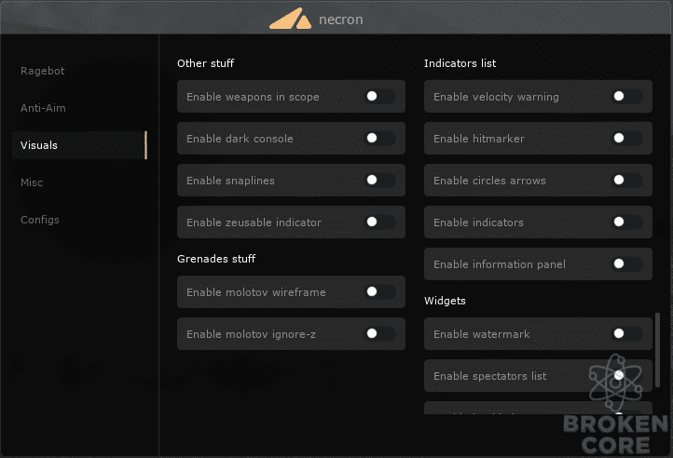Open the Ragebot tab
Screen dimensions: 673x458
tap(43, 71)
